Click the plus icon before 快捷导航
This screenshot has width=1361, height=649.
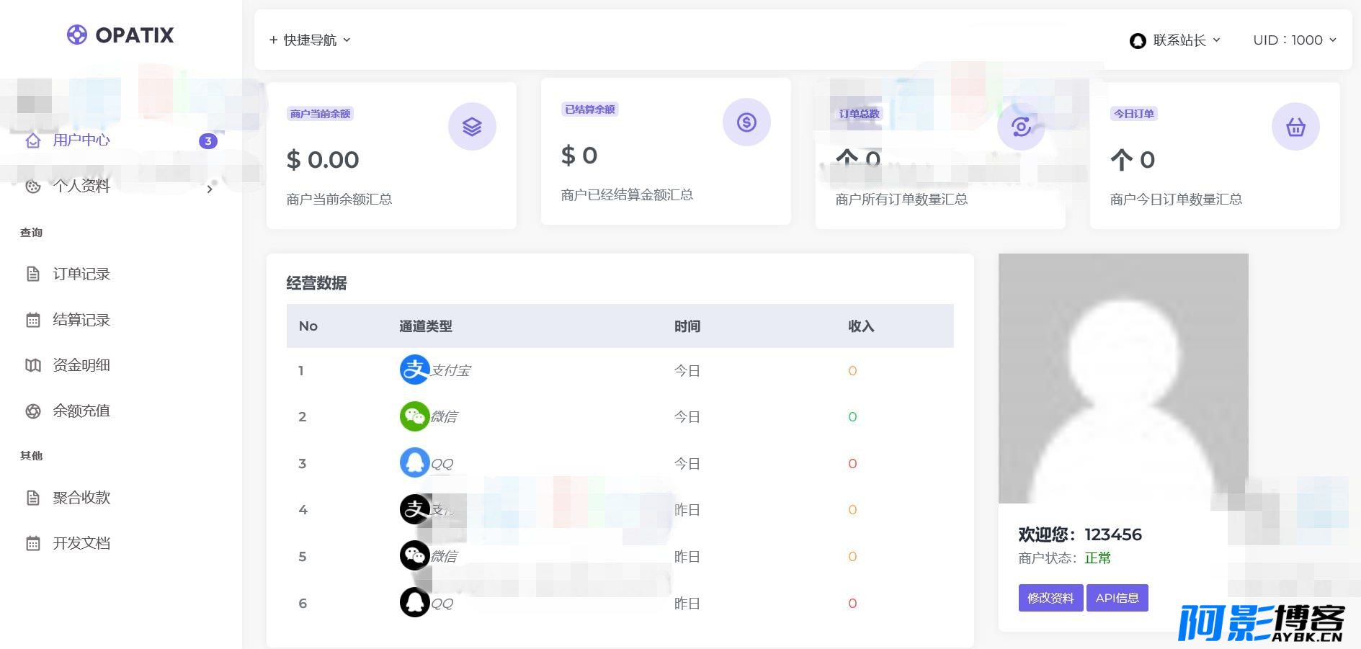(x=273, y=40)
